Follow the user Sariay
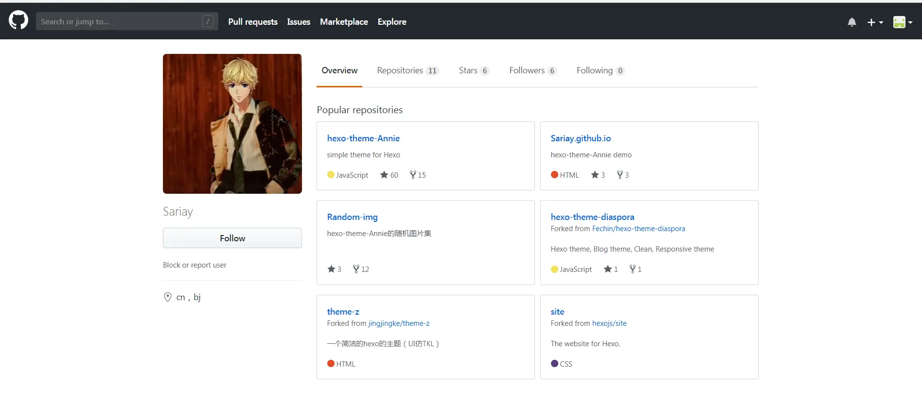 232,238
